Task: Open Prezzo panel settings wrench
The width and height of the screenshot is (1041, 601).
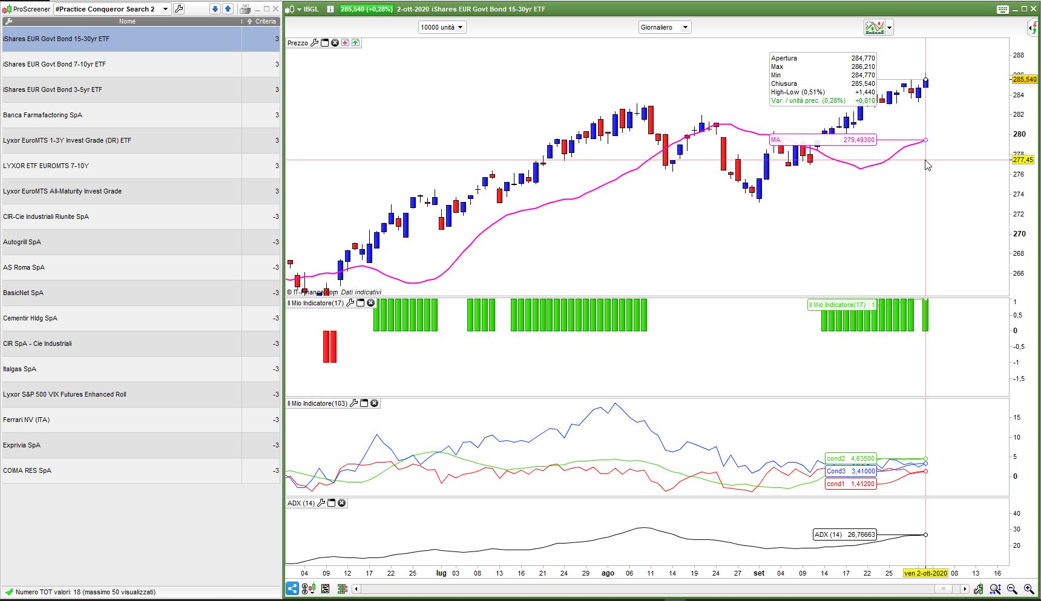Action: (x=314, y=43)
